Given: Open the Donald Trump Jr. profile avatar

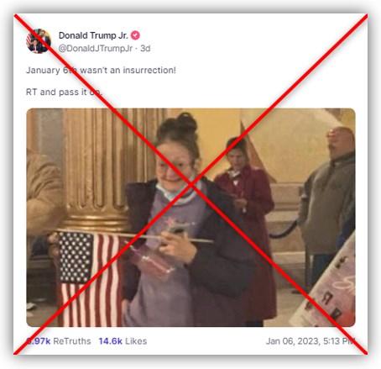Looking at the screenshot, I should click(39, 41).
